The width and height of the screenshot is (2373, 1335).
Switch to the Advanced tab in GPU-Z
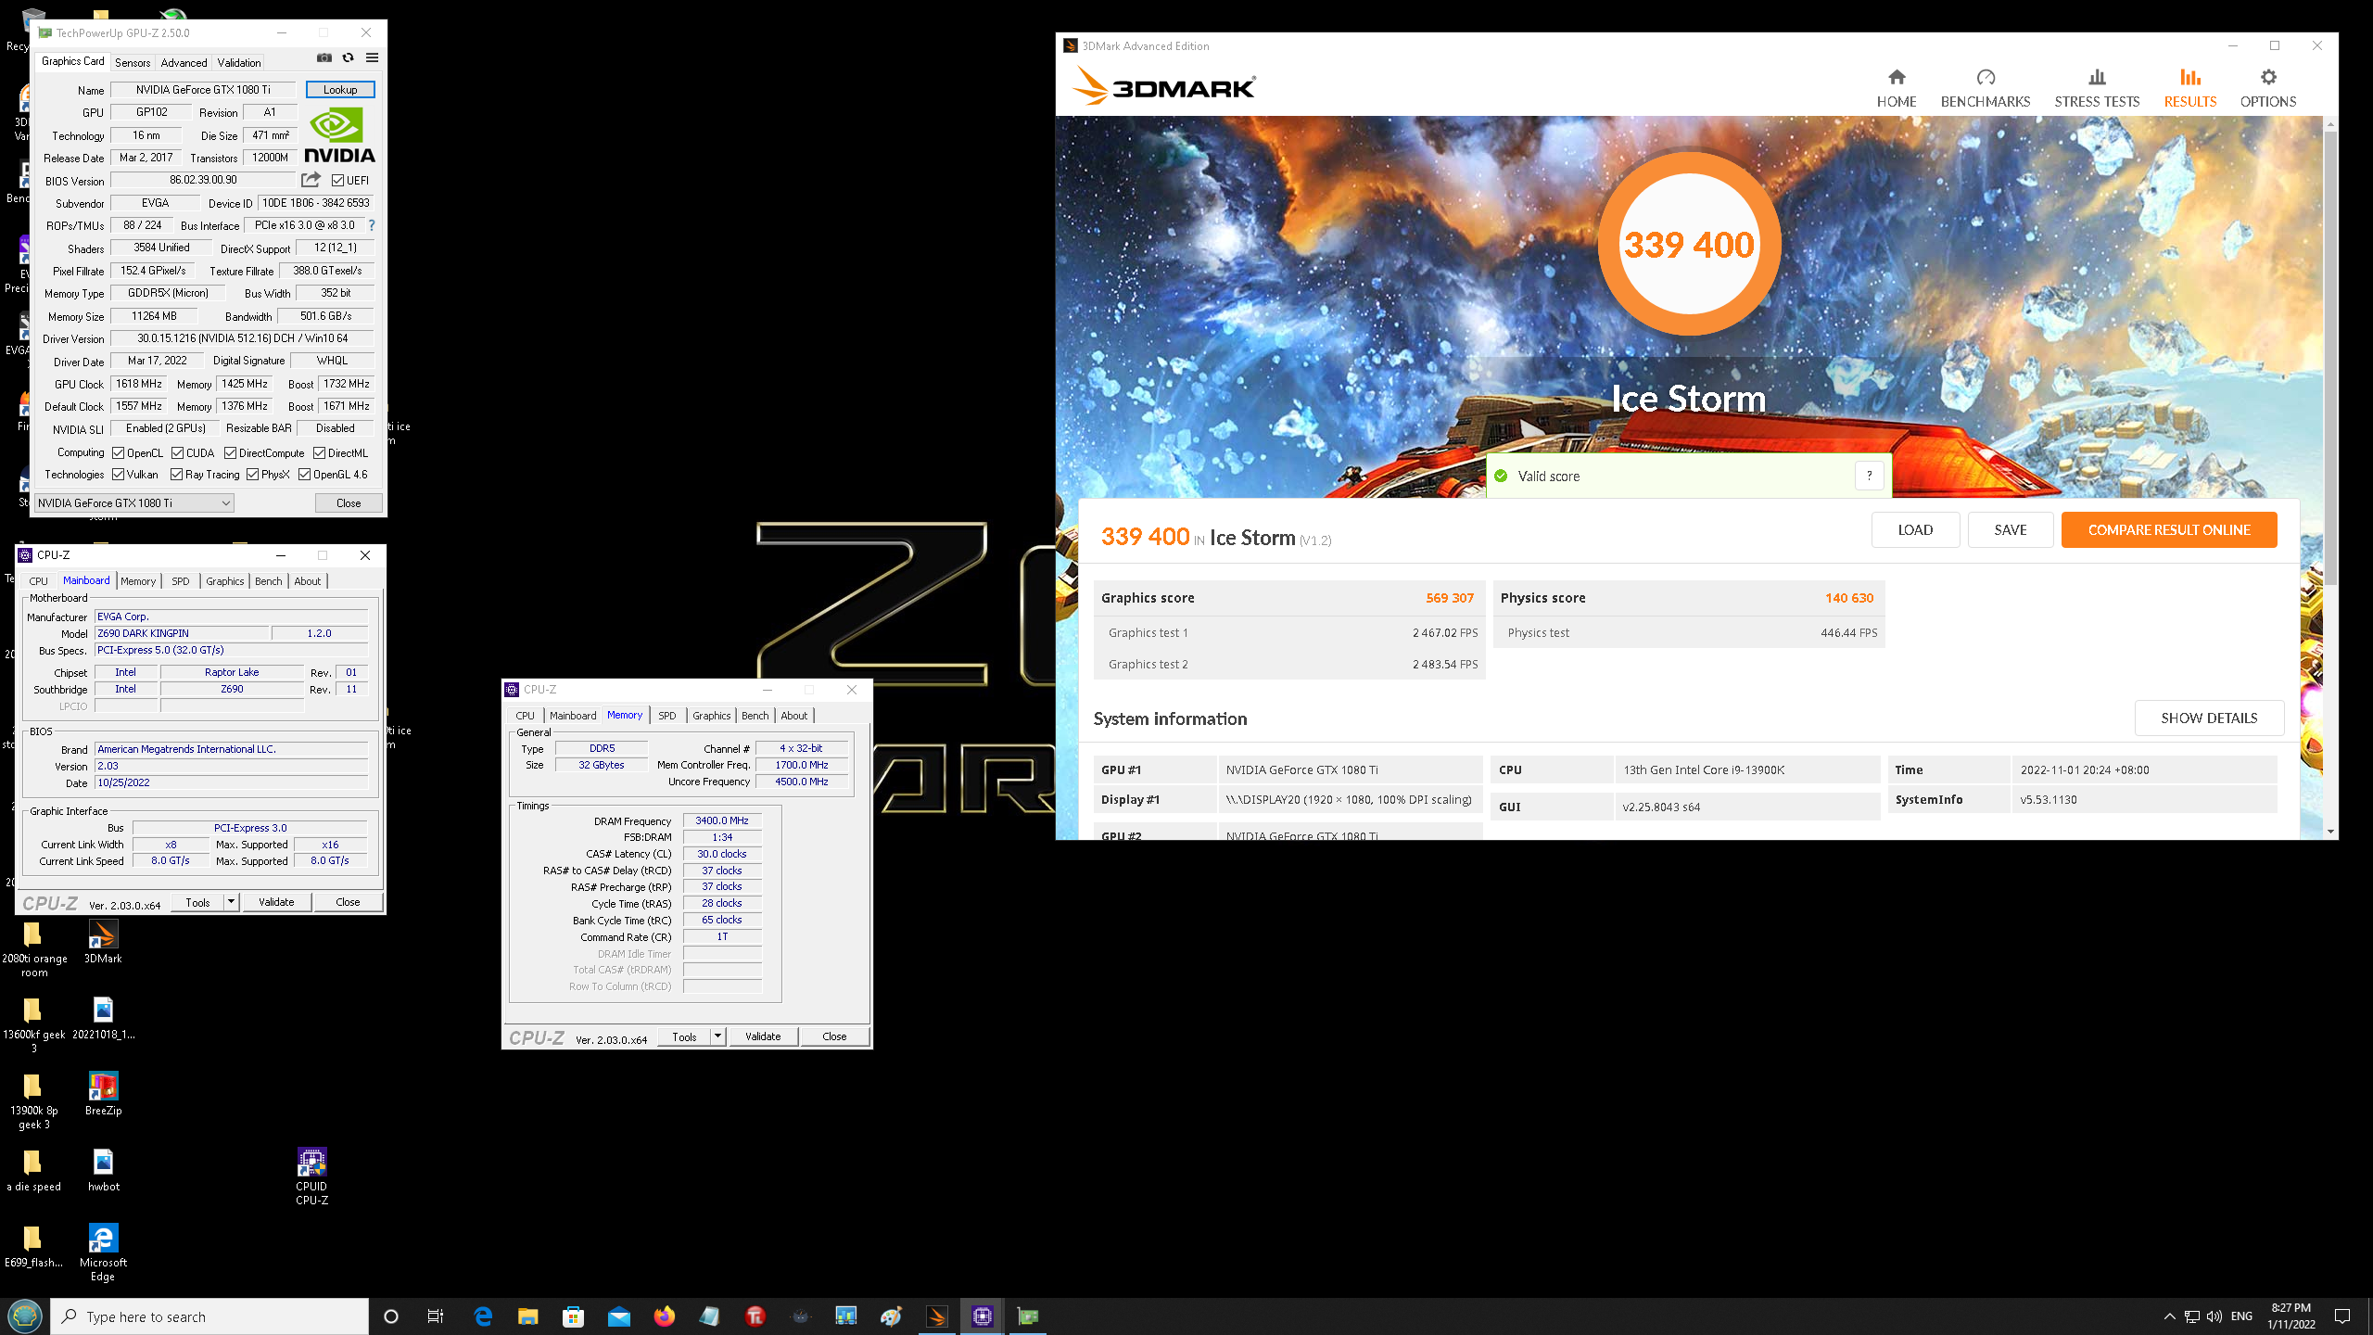184,62
